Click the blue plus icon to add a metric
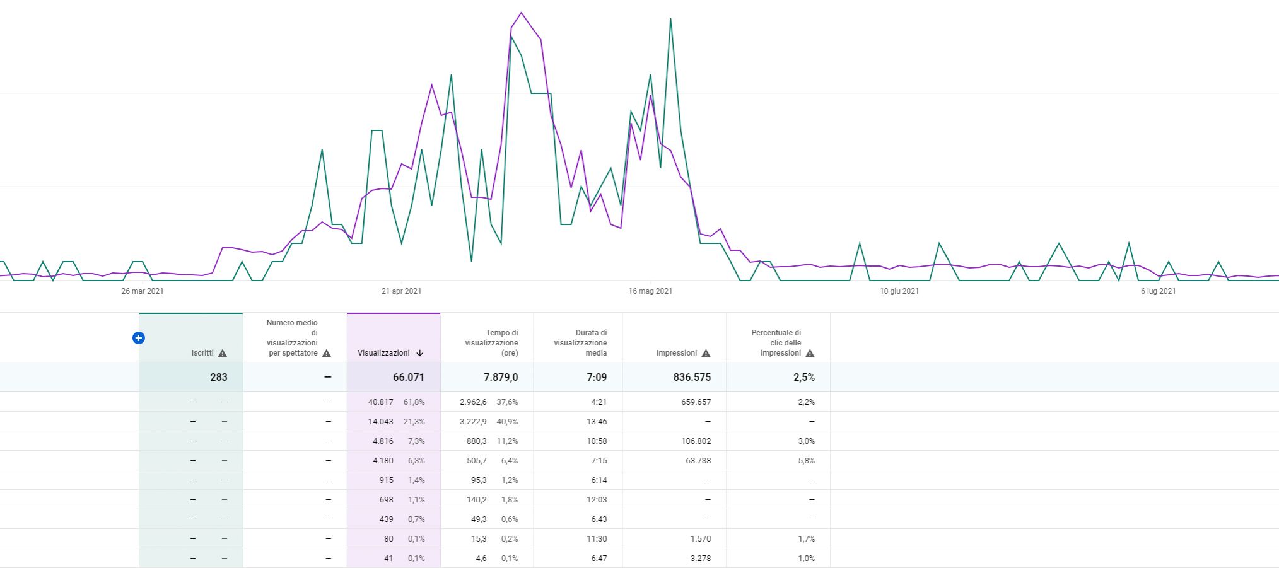The height and width of the screenshot is (568, 1279). pyautogui.click(x=139, y=338)
